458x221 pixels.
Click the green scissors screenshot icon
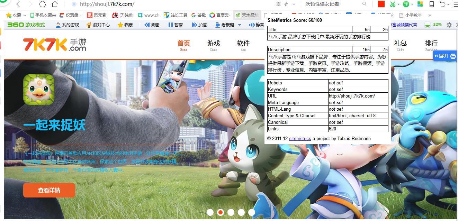(x=393, y=4)
